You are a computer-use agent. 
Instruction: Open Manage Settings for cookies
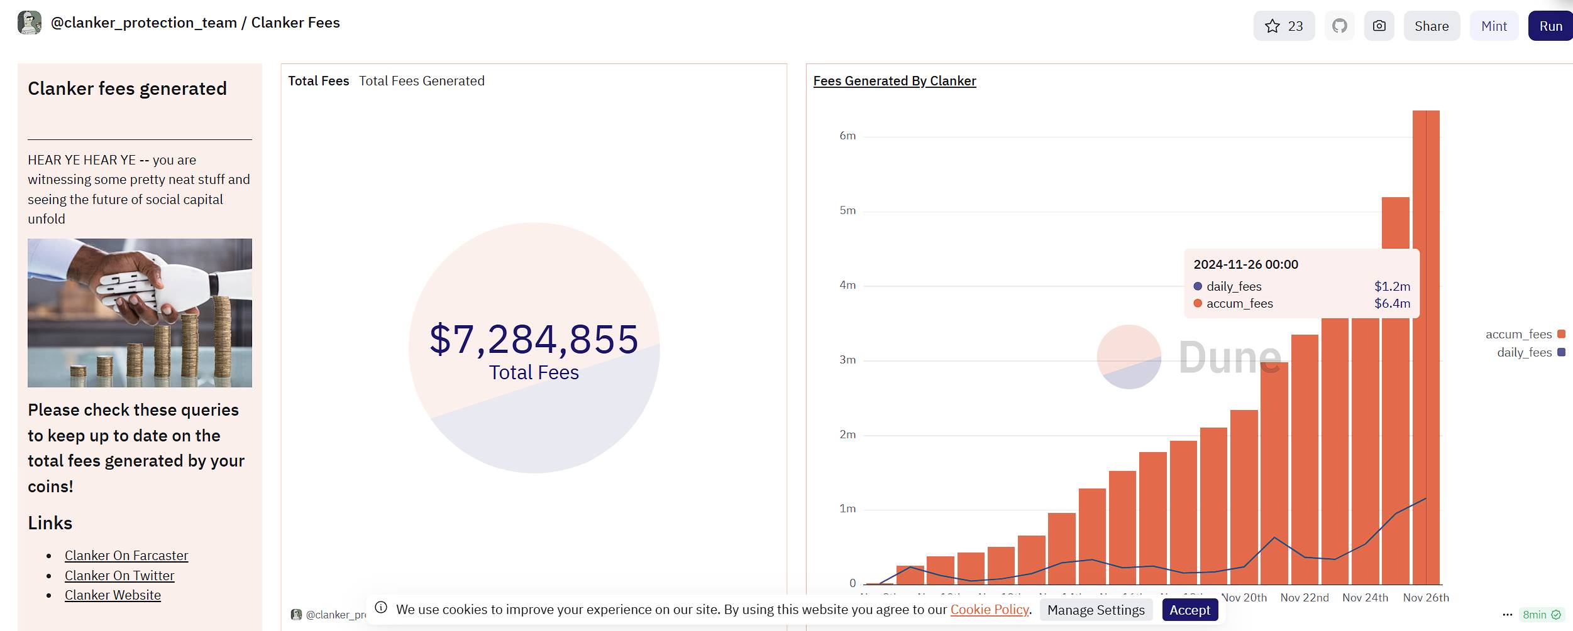point(1096,610)
